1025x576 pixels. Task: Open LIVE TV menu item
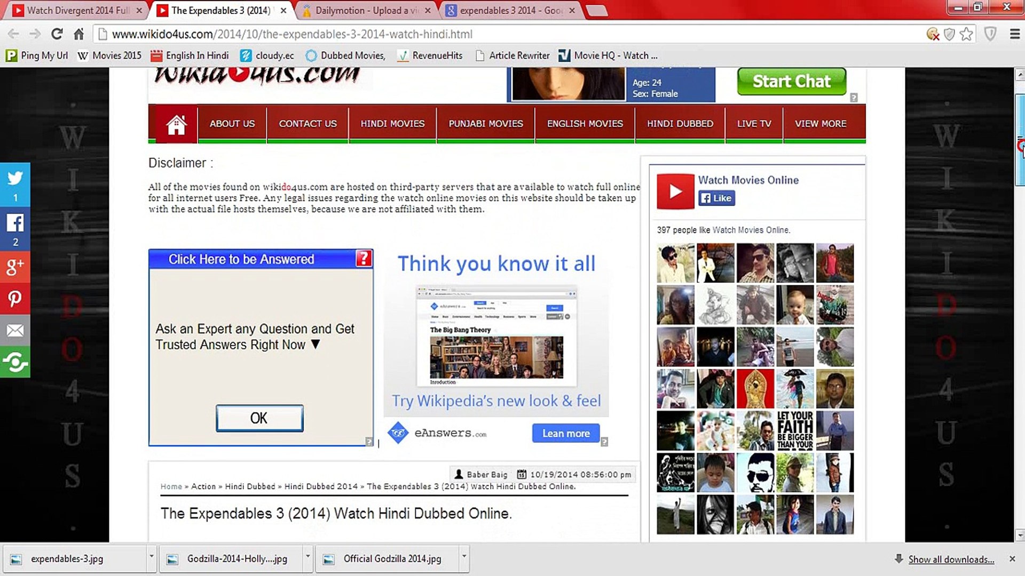[754, 124]
